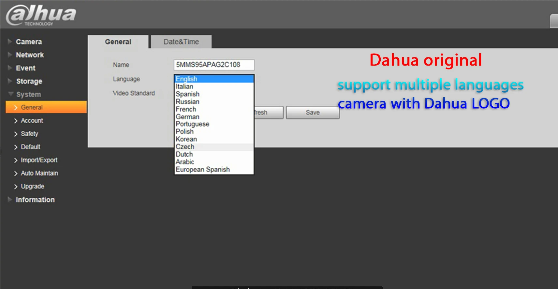558x289 pixels.
Task: Open the Camera section
Action: 29,42
